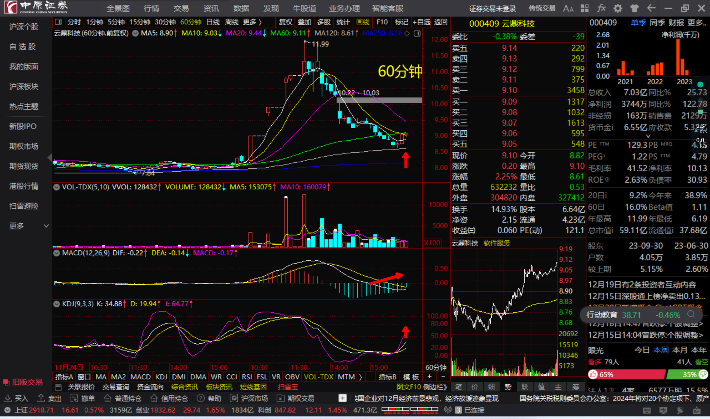Open 普通持仓 holdings icon
The height and width of the screenshot is (419, 710).
pos(122,398)
